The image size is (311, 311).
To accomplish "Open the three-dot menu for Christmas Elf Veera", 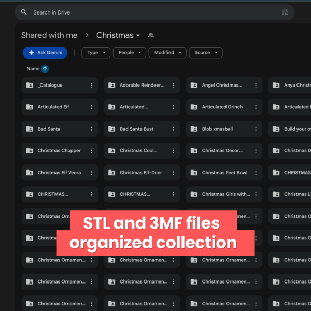I will (91, 173).
